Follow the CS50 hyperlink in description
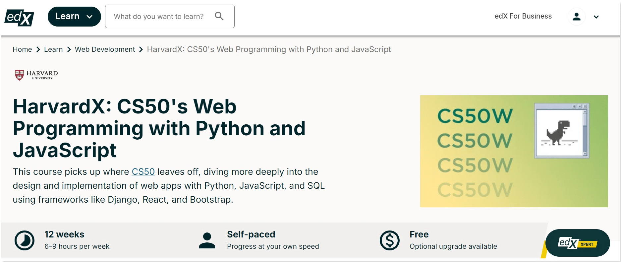Screen dimensions: 621x262 coord(143,172)
